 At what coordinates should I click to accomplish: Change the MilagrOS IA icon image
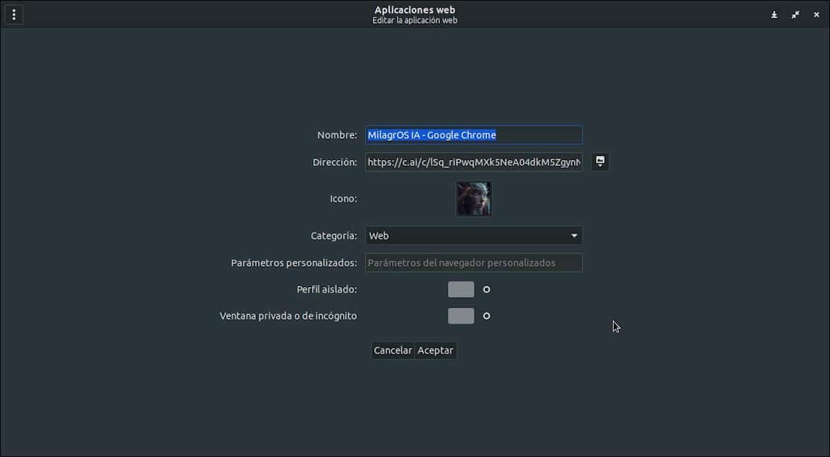(473, 198)
